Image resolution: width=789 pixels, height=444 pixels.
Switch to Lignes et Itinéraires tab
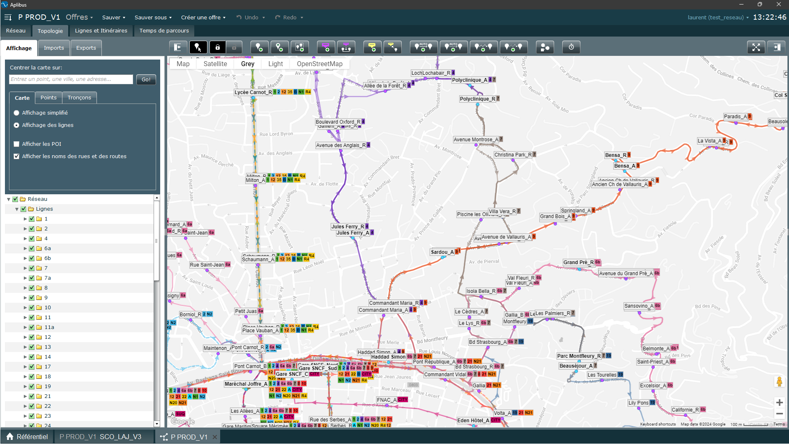click(101, 31)
